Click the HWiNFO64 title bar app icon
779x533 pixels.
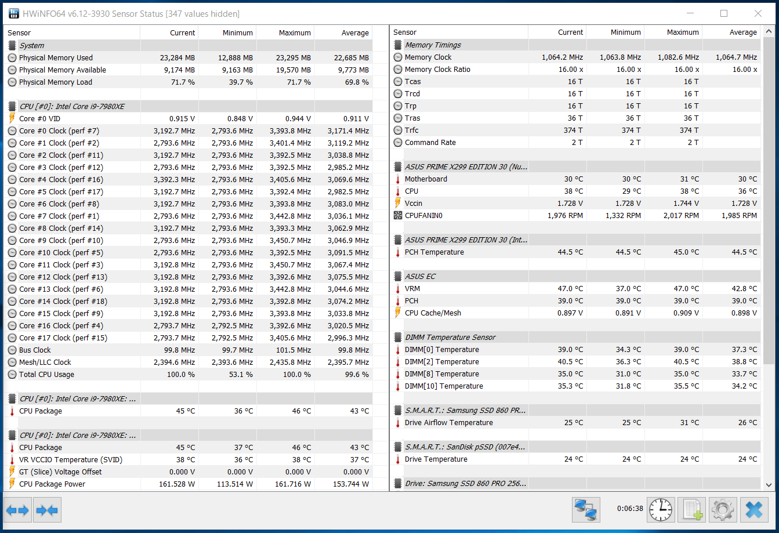pyautogui.click(x=14, y=13)
